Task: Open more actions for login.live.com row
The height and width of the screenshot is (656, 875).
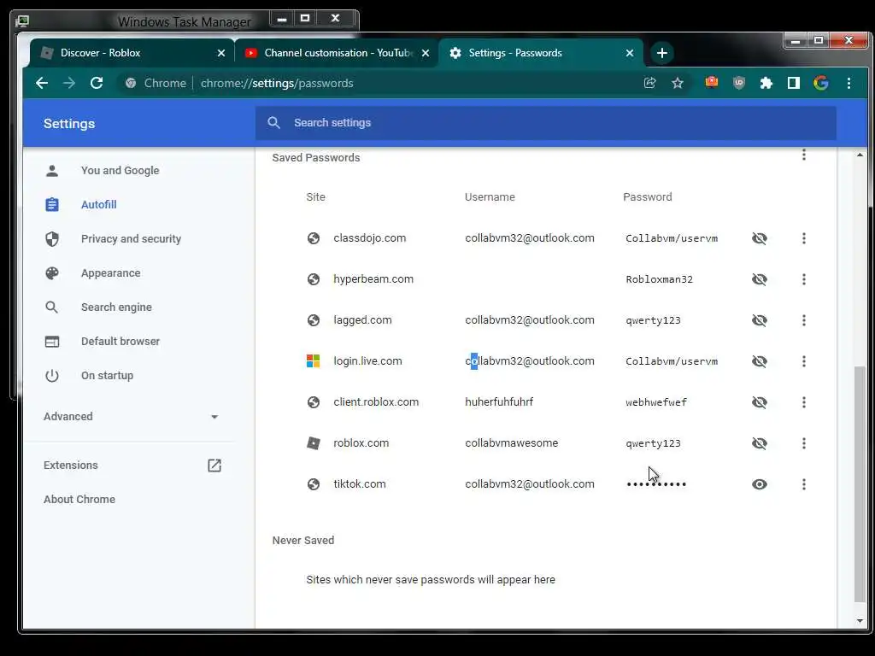Action: 803,361
